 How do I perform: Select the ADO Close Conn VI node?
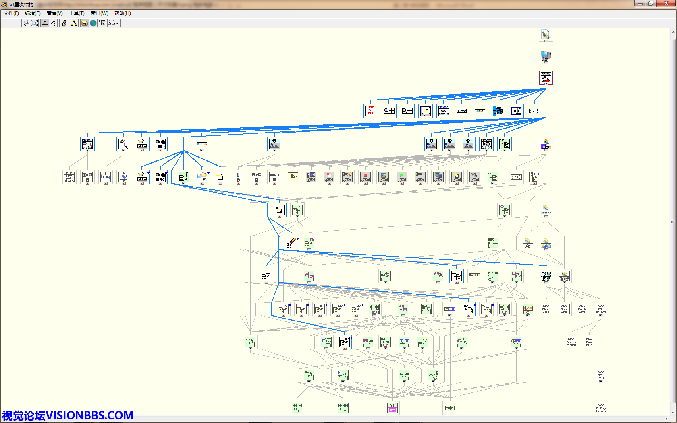tap(546, 309)
